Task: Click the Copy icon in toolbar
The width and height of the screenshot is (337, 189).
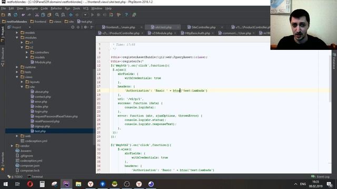Action: (x=43, y=15)
